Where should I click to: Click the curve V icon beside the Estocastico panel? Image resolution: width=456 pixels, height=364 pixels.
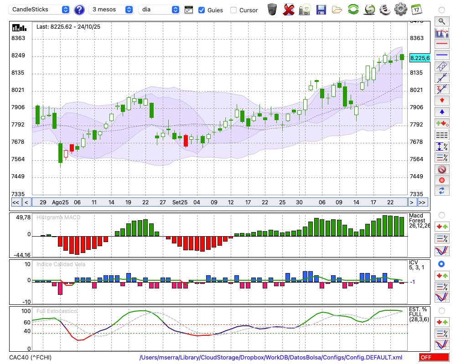(442, 344)
